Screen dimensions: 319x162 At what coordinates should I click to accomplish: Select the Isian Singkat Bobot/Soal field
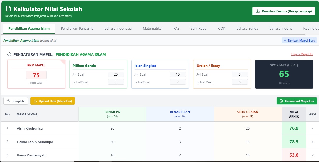(x=177, y=82)
